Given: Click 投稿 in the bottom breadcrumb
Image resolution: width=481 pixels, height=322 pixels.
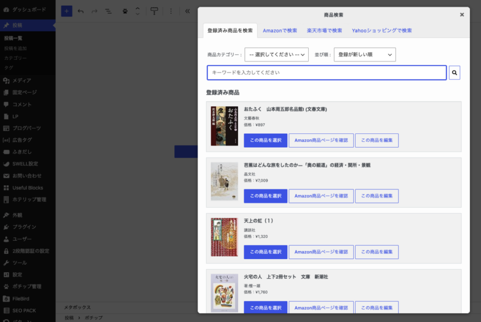Looking at the screenshot, I should (69, 318).
